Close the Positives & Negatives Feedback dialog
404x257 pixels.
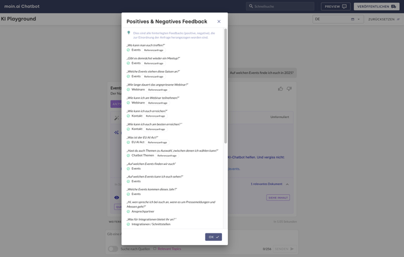(219, 22)
